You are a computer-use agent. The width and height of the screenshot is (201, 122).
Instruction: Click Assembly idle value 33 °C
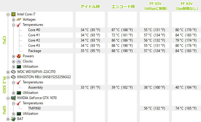[90, 87]
